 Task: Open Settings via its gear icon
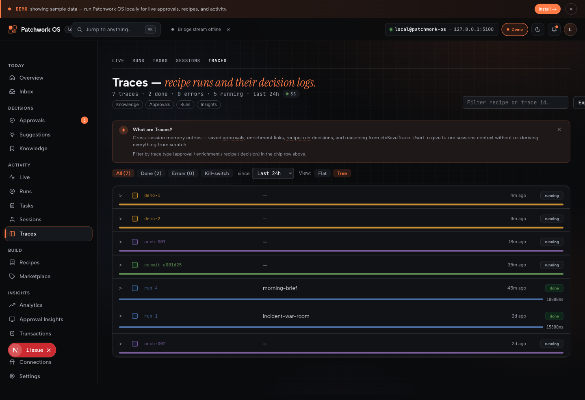12,376
